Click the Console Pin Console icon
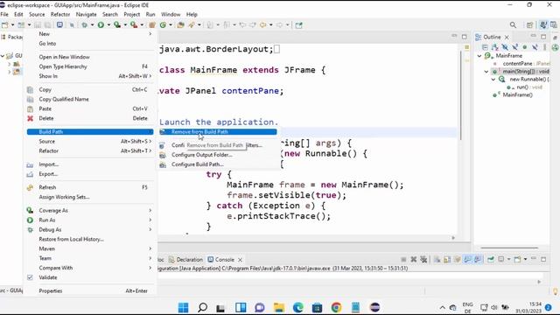Screen dimensions: 560x315 pos(491,260)
